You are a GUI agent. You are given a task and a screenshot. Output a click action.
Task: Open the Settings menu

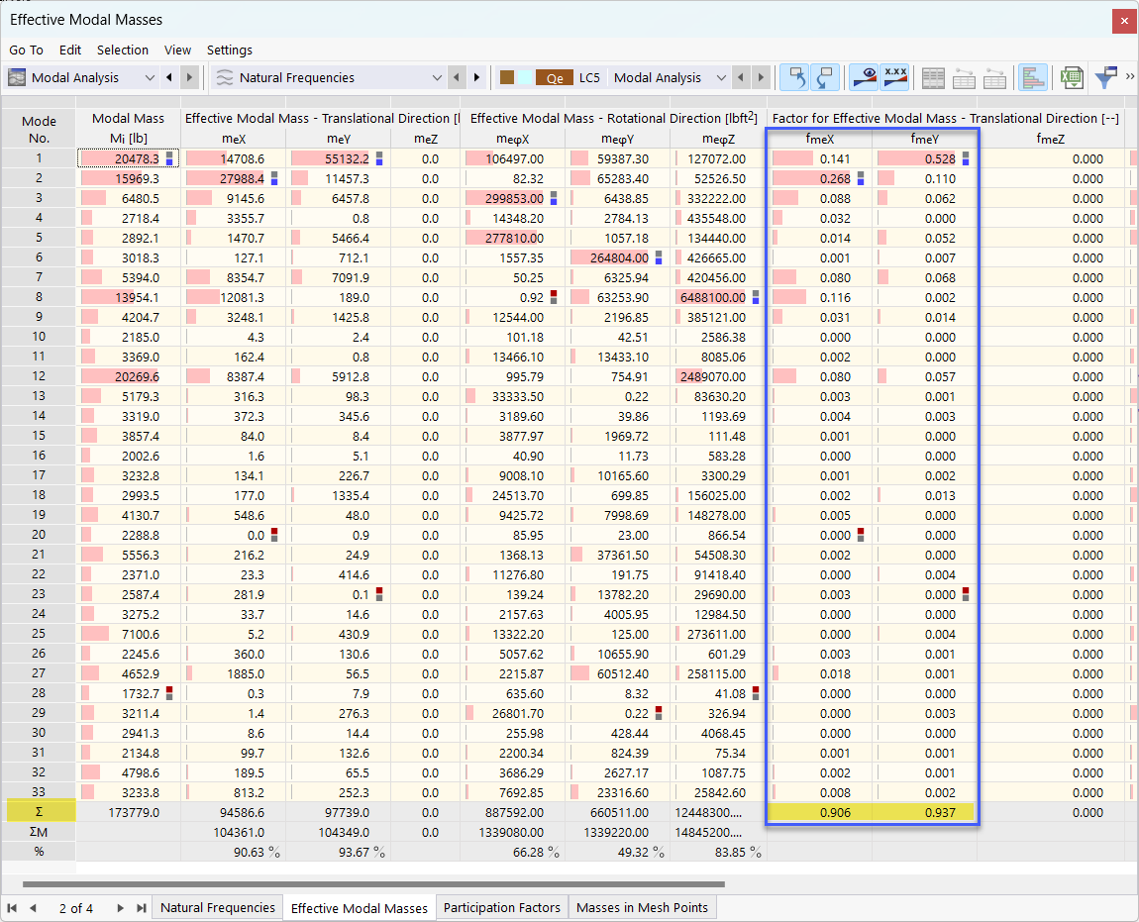coord(230,51)
